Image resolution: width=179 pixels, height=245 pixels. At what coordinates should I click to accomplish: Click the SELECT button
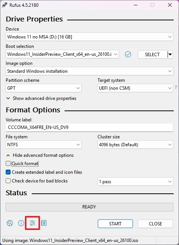tap(153, 55)
